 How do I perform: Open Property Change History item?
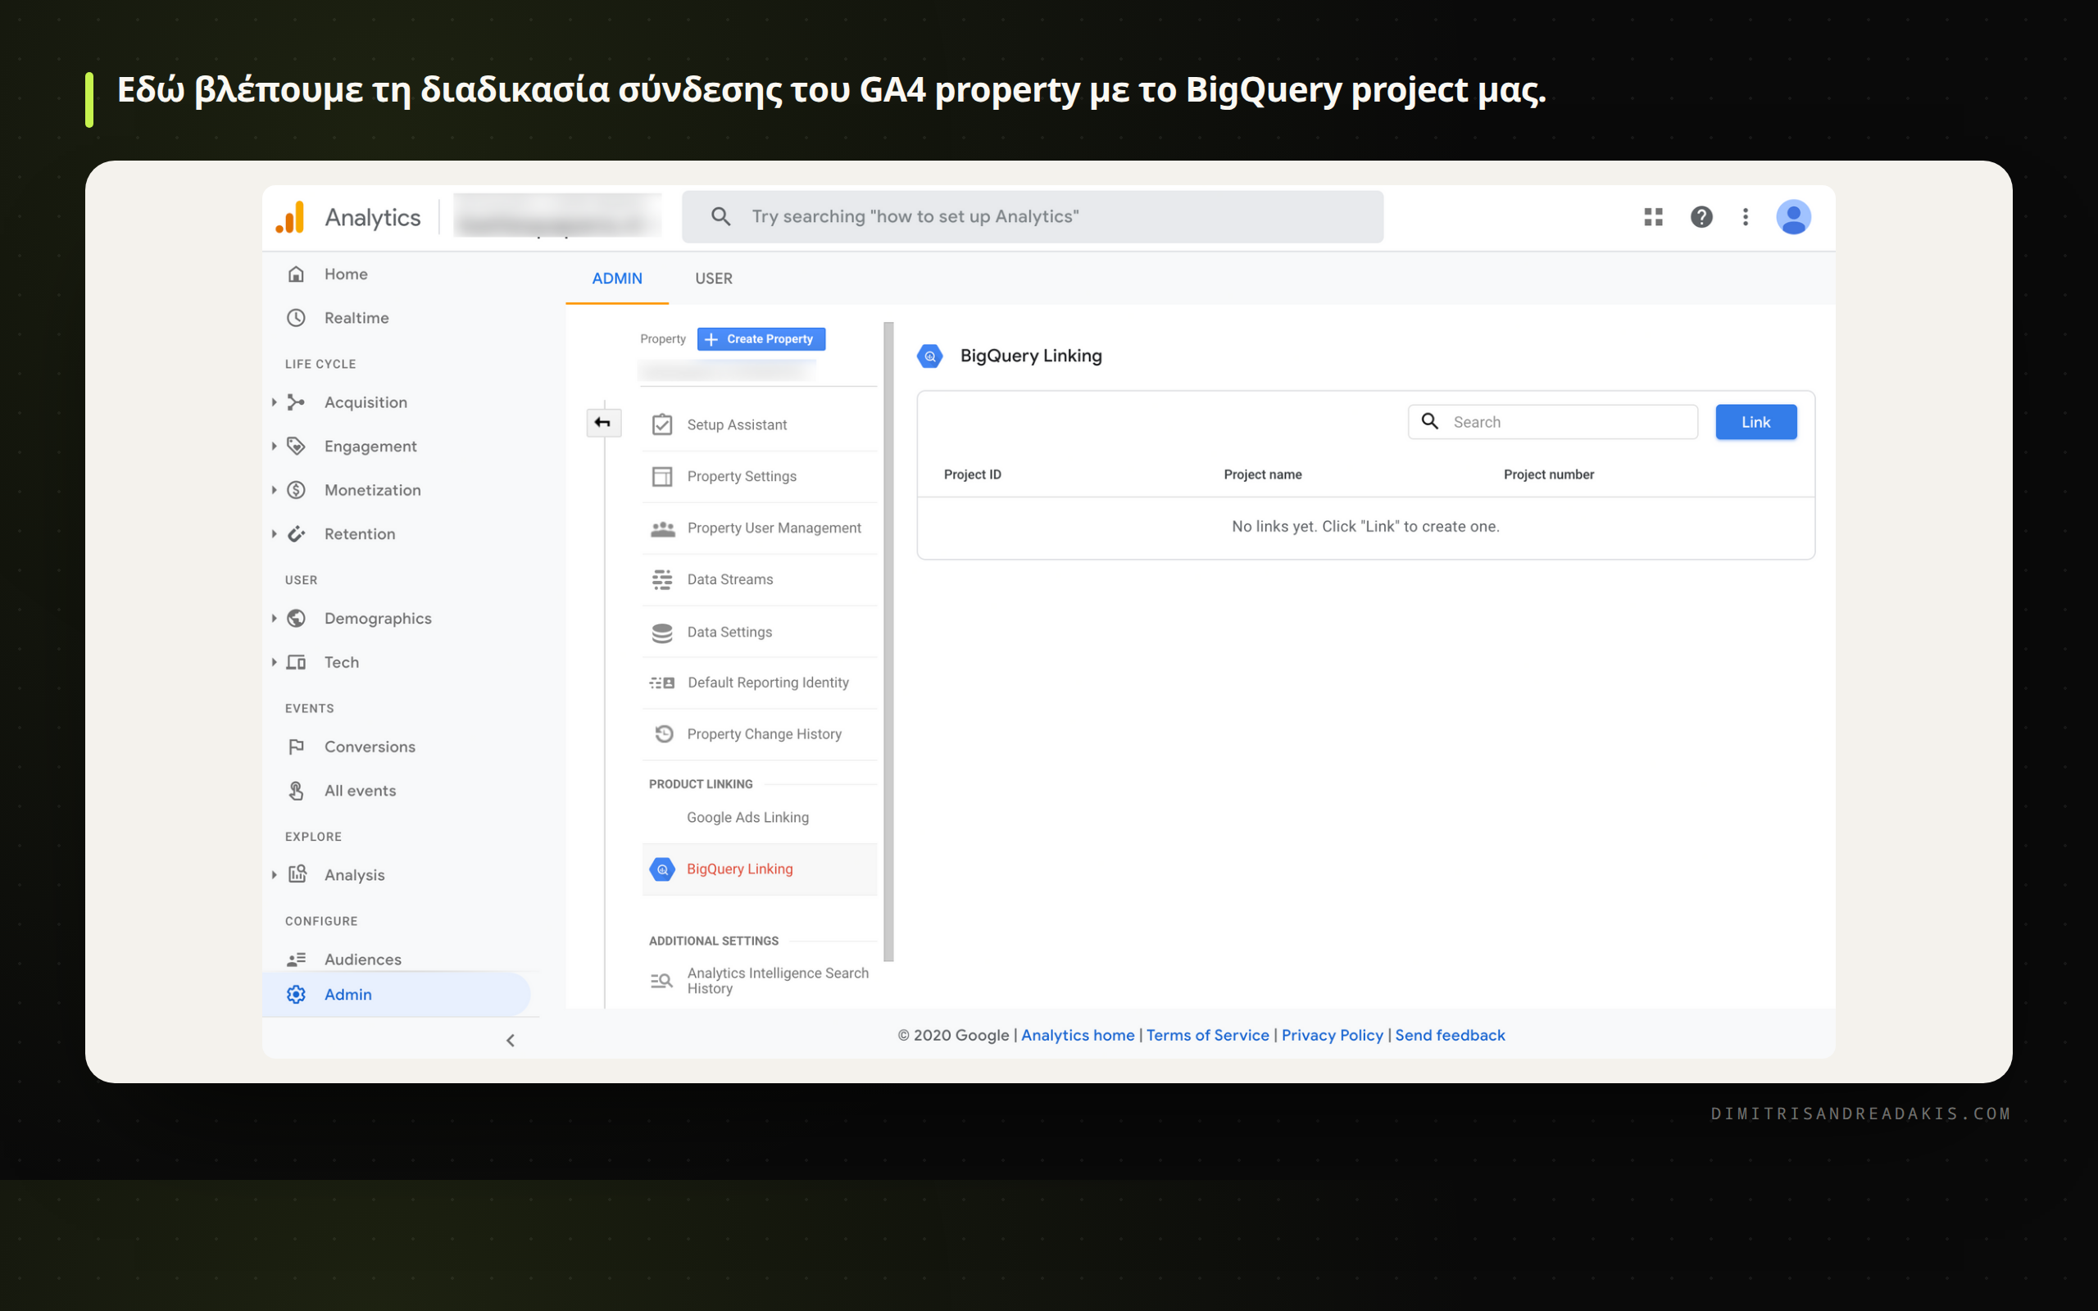pyautogui.click(x=760, y=734)
